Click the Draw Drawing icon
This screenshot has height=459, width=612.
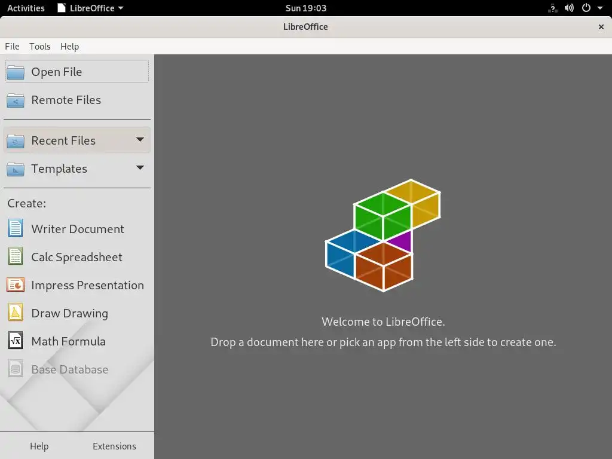[x=16, y=313]
